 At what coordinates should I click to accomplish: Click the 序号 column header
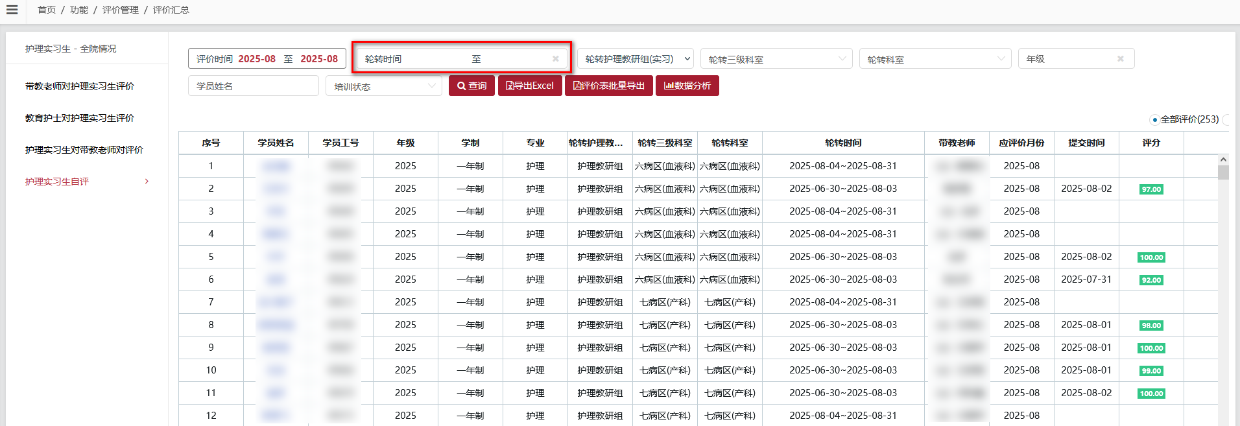coord(211,143)
